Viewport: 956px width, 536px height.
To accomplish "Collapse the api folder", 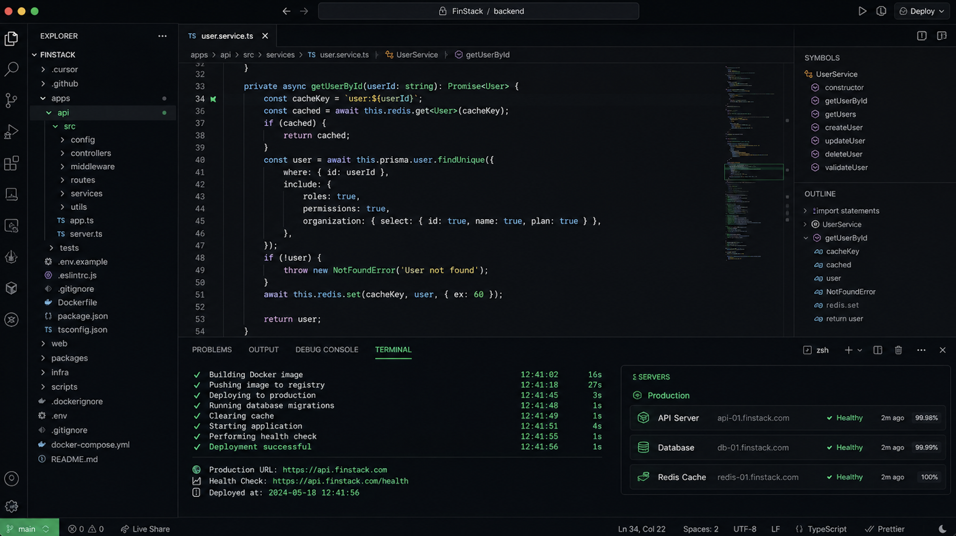I will tap(49, 113).
